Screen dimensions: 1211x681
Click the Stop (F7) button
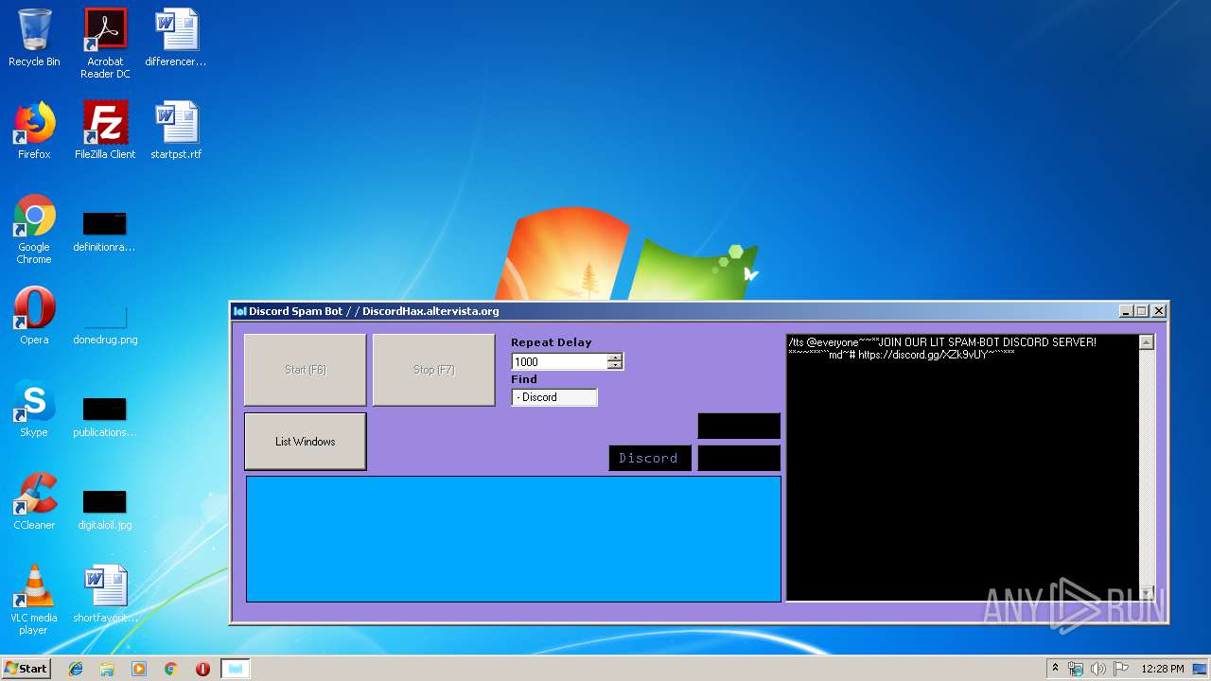tap(434, 370)
